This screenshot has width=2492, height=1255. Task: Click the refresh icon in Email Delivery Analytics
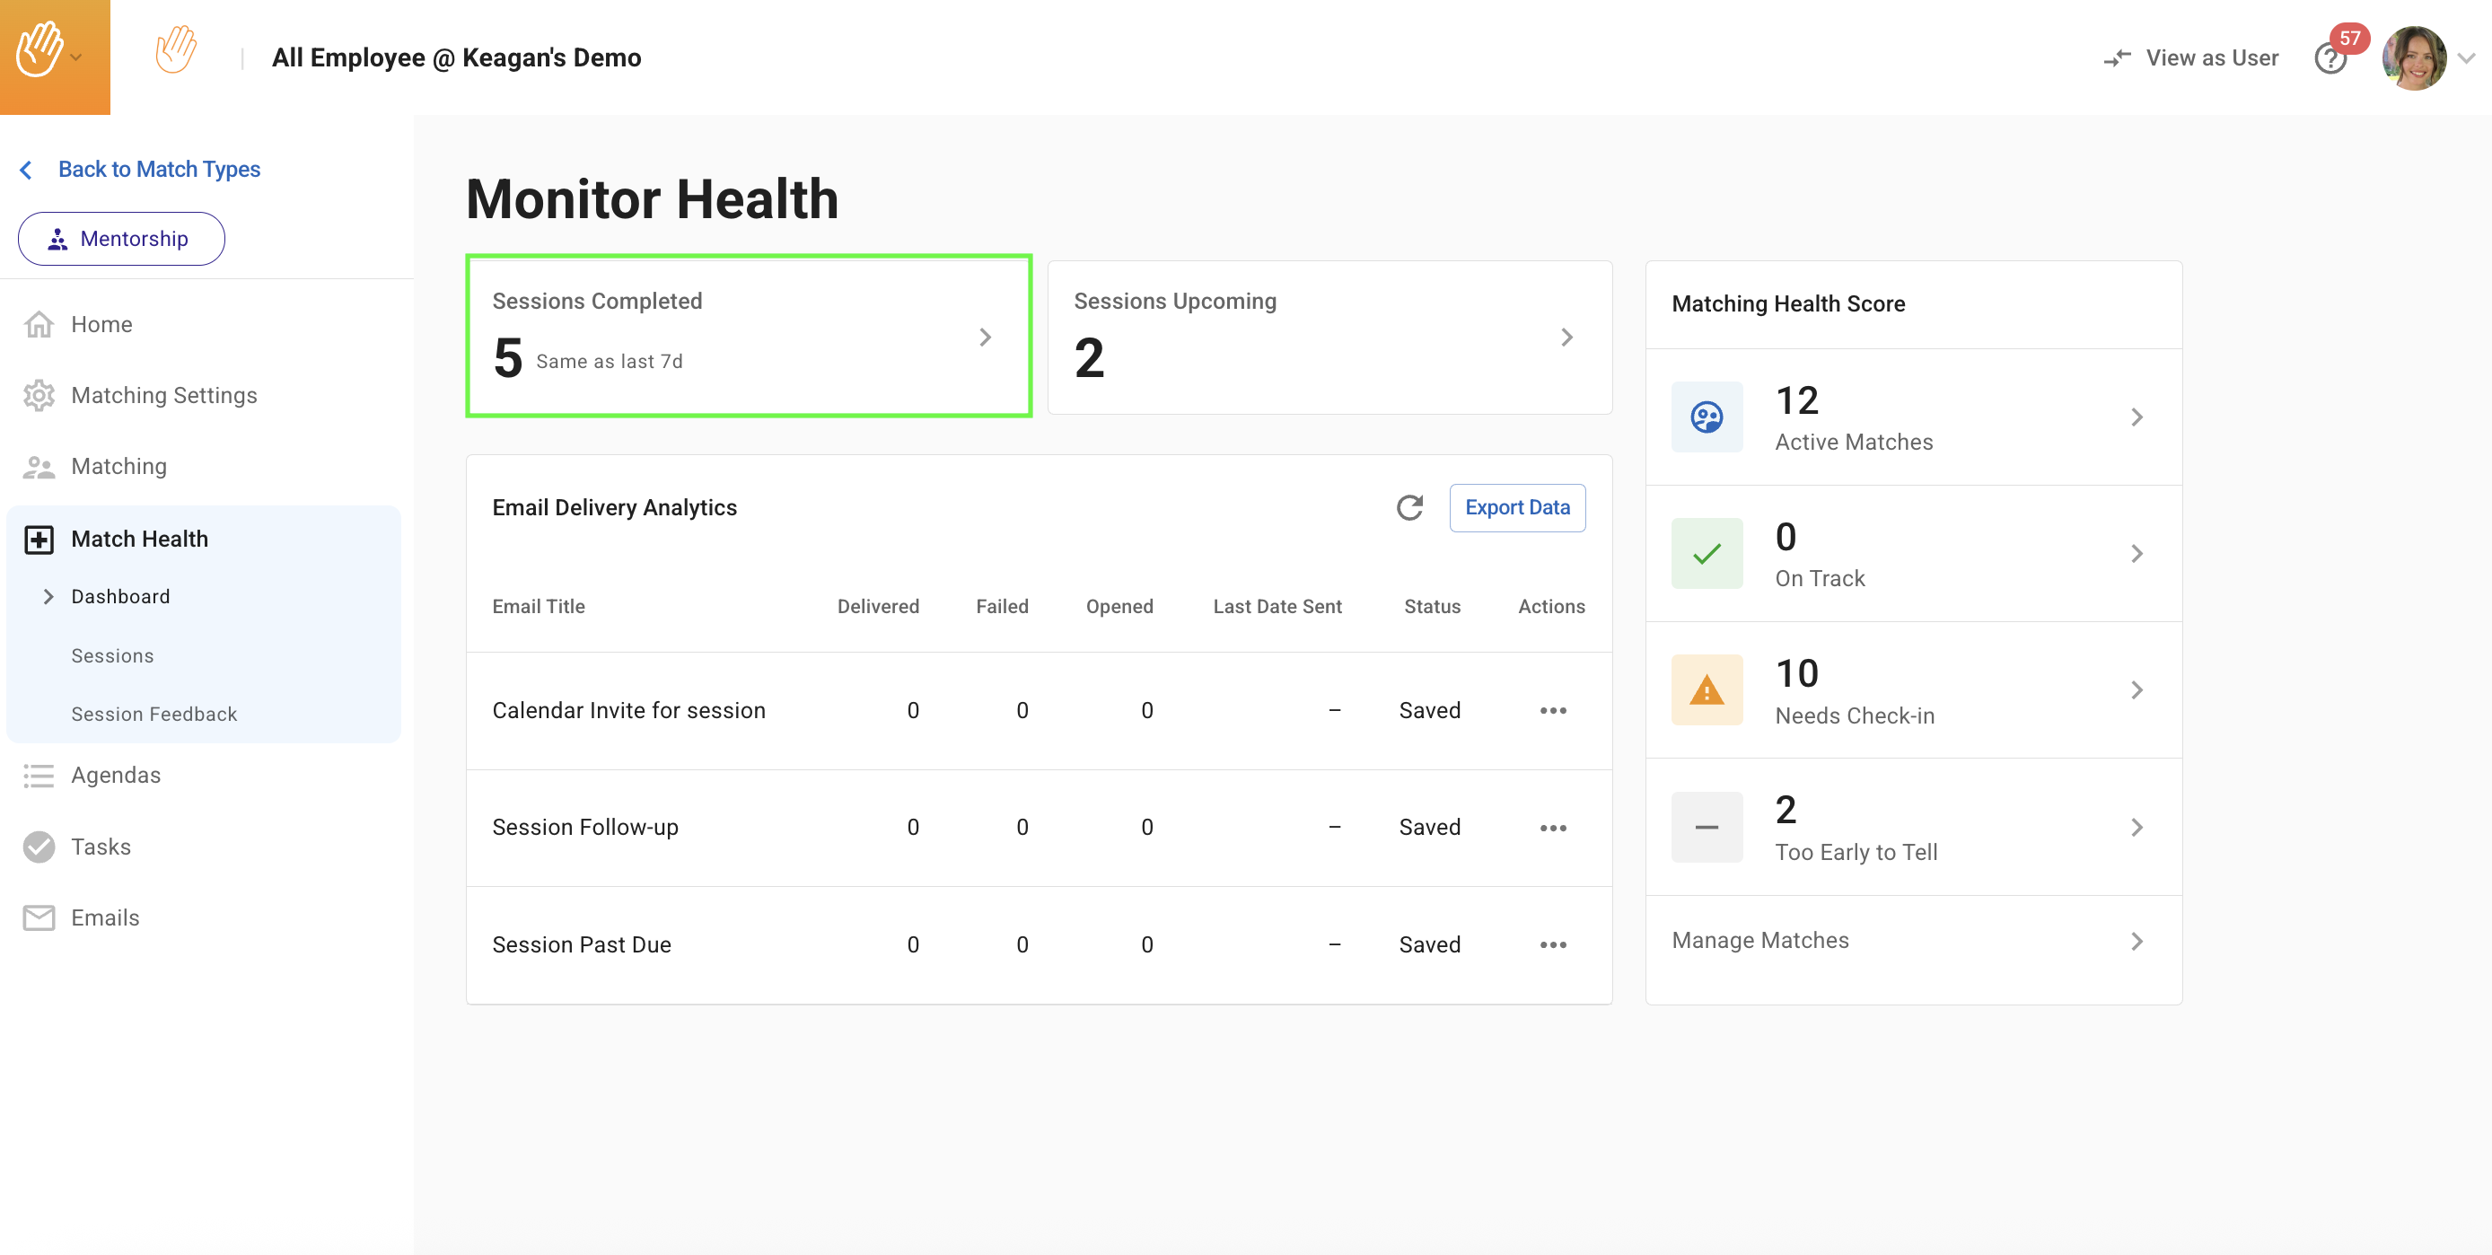tap(1408, 507)
